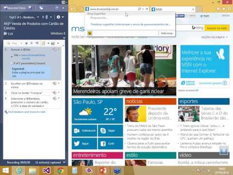233x175 pixels.
Task: Click the Bing icon in suggestion dropdown
Action: (x=90, y=33)
